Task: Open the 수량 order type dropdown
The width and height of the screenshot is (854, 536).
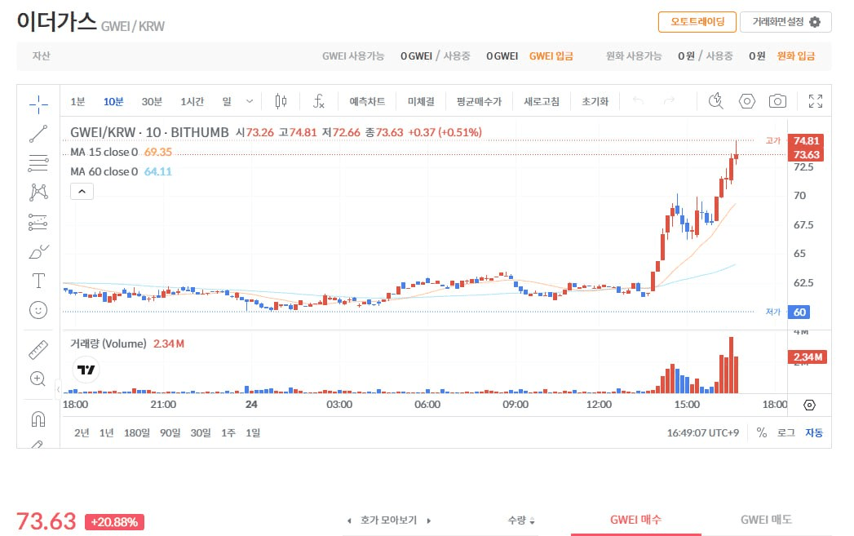Action: 521,520
